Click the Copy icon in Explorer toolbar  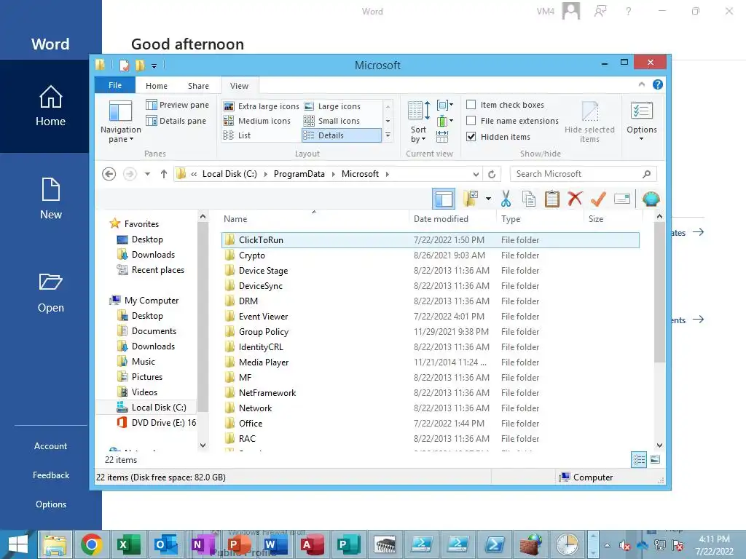tap(529, 199)
